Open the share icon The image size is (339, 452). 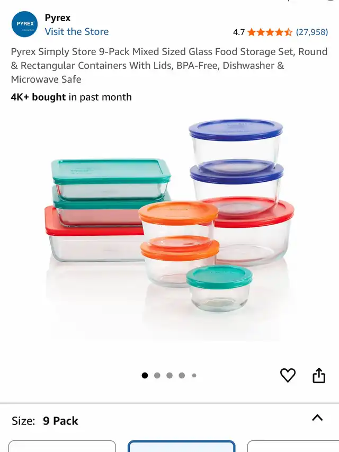coord(319,375)
